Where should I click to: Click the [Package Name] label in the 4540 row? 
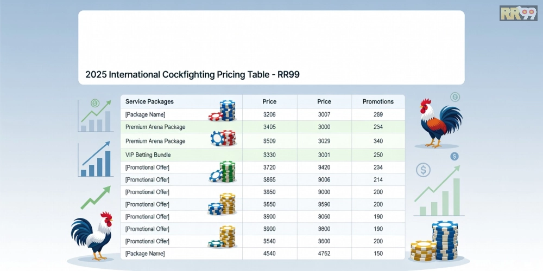click(x=145, y=253)
